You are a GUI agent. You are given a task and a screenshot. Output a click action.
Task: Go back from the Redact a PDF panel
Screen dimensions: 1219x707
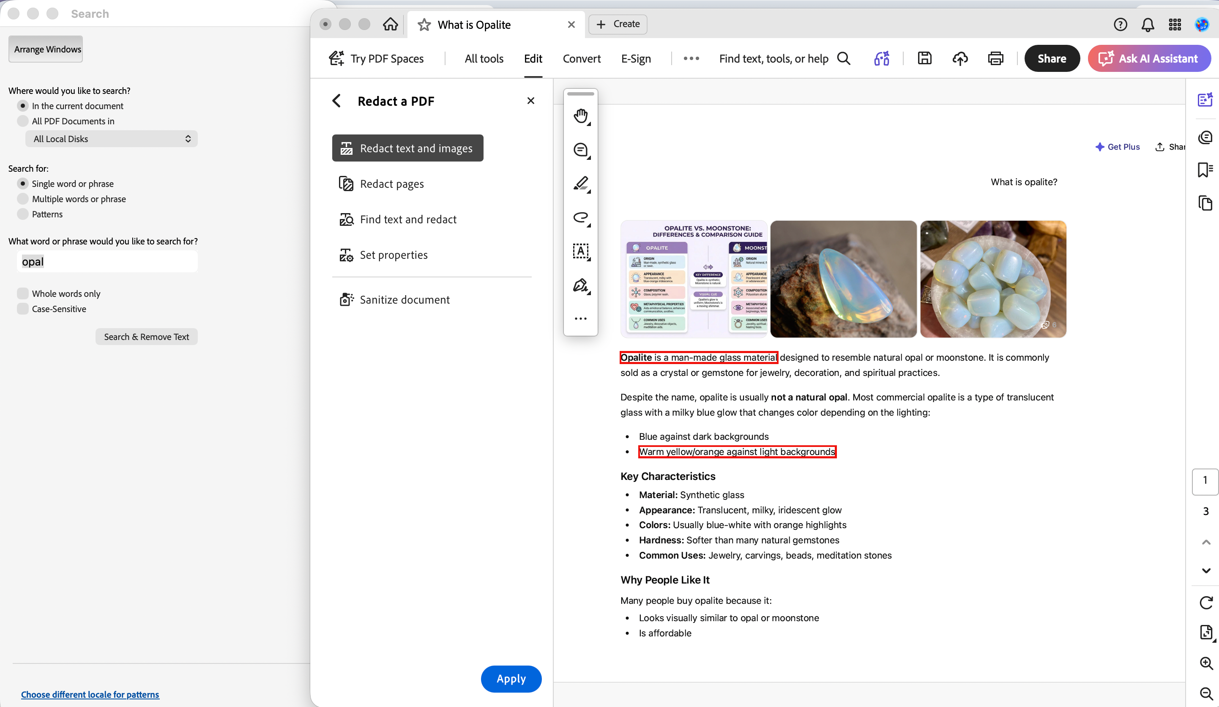point(337,101)
